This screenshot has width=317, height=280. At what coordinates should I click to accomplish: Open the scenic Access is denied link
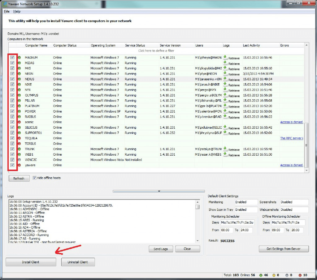(x=292, y=122)
